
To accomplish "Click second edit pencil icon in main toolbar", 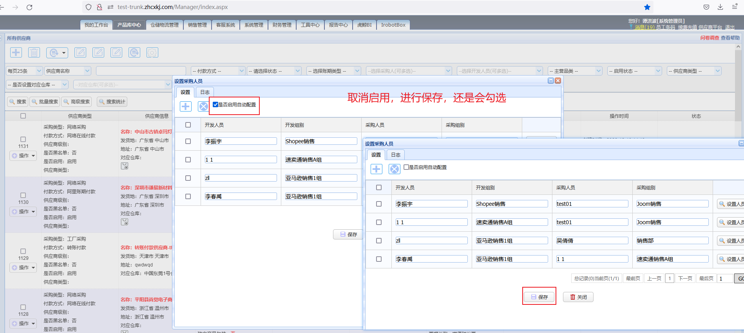I will coord(98,52).
